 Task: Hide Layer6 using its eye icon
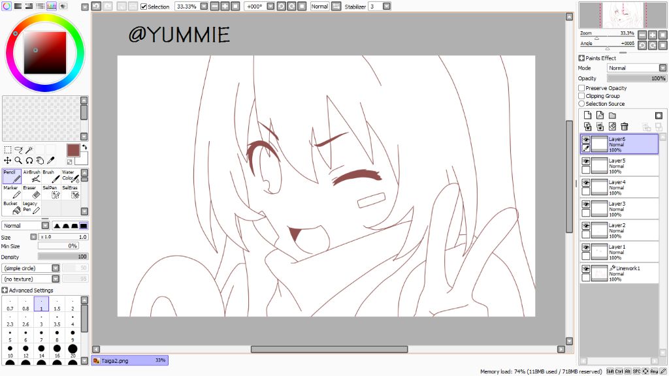[x=586, y=140]
